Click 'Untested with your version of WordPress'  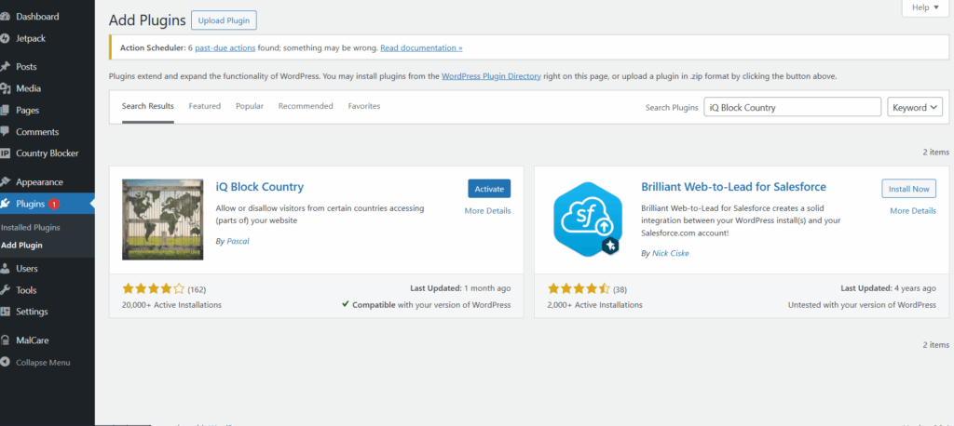point(862,305)
